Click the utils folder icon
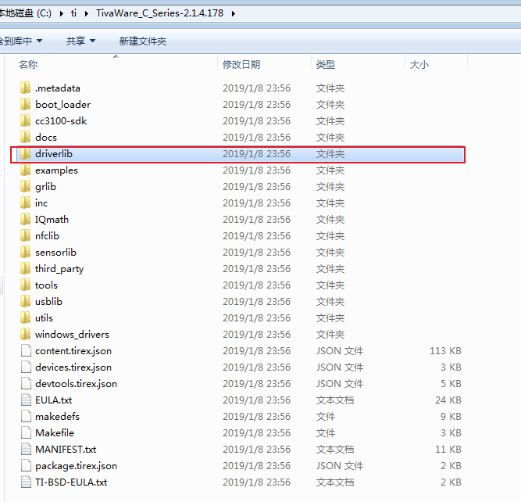The height and width of the screenshot is (502, 521). click(25, 317)
